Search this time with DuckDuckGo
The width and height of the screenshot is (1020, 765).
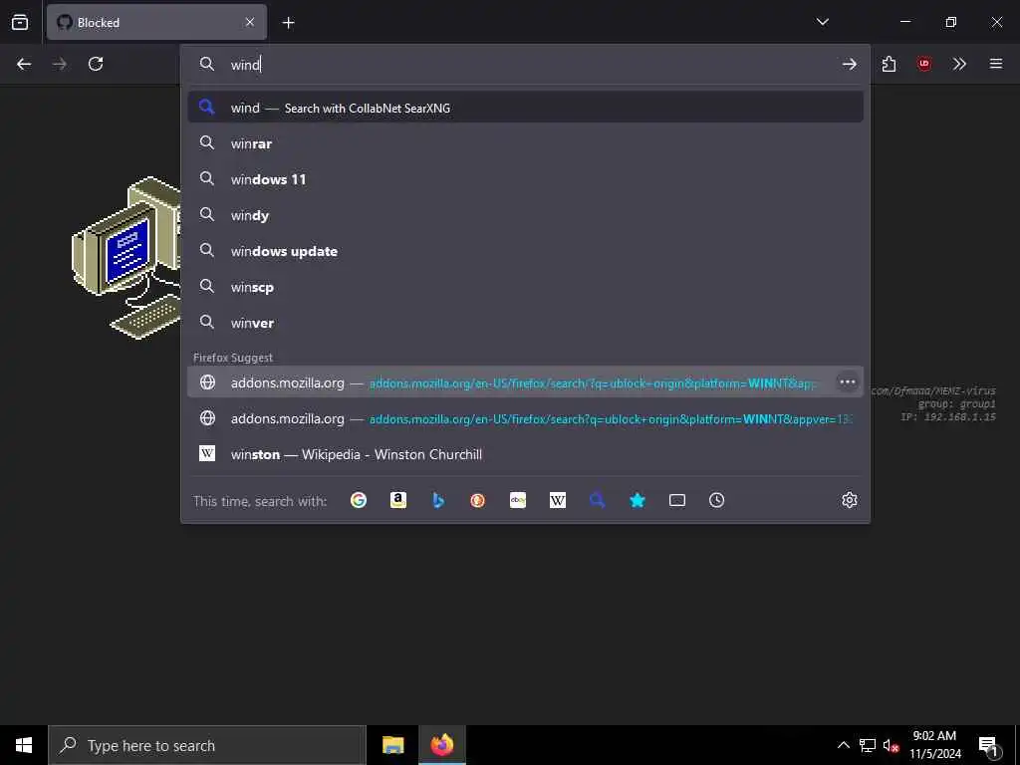[x=478, y=500]
